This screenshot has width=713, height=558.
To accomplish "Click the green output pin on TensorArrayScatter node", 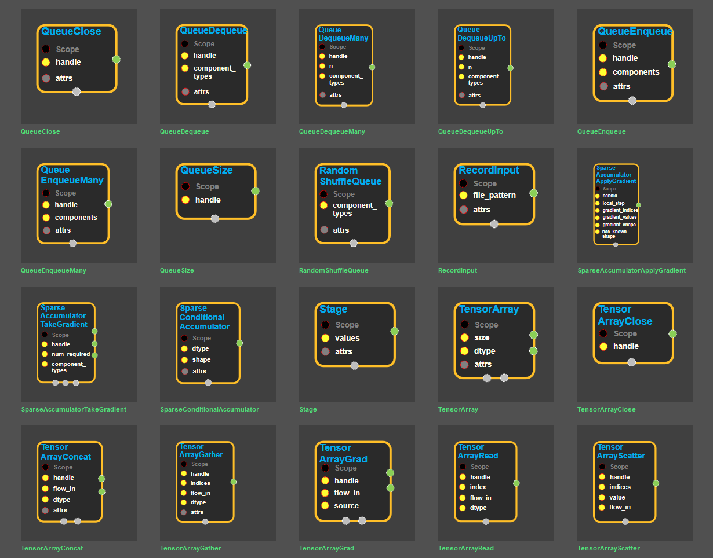I will [656, 483].
